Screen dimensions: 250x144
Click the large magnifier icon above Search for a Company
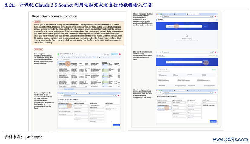(x=187, y=36)
